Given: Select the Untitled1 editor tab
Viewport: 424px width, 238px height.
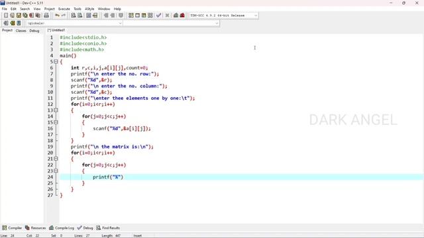Looking at the screenshot, I should 56,30.
